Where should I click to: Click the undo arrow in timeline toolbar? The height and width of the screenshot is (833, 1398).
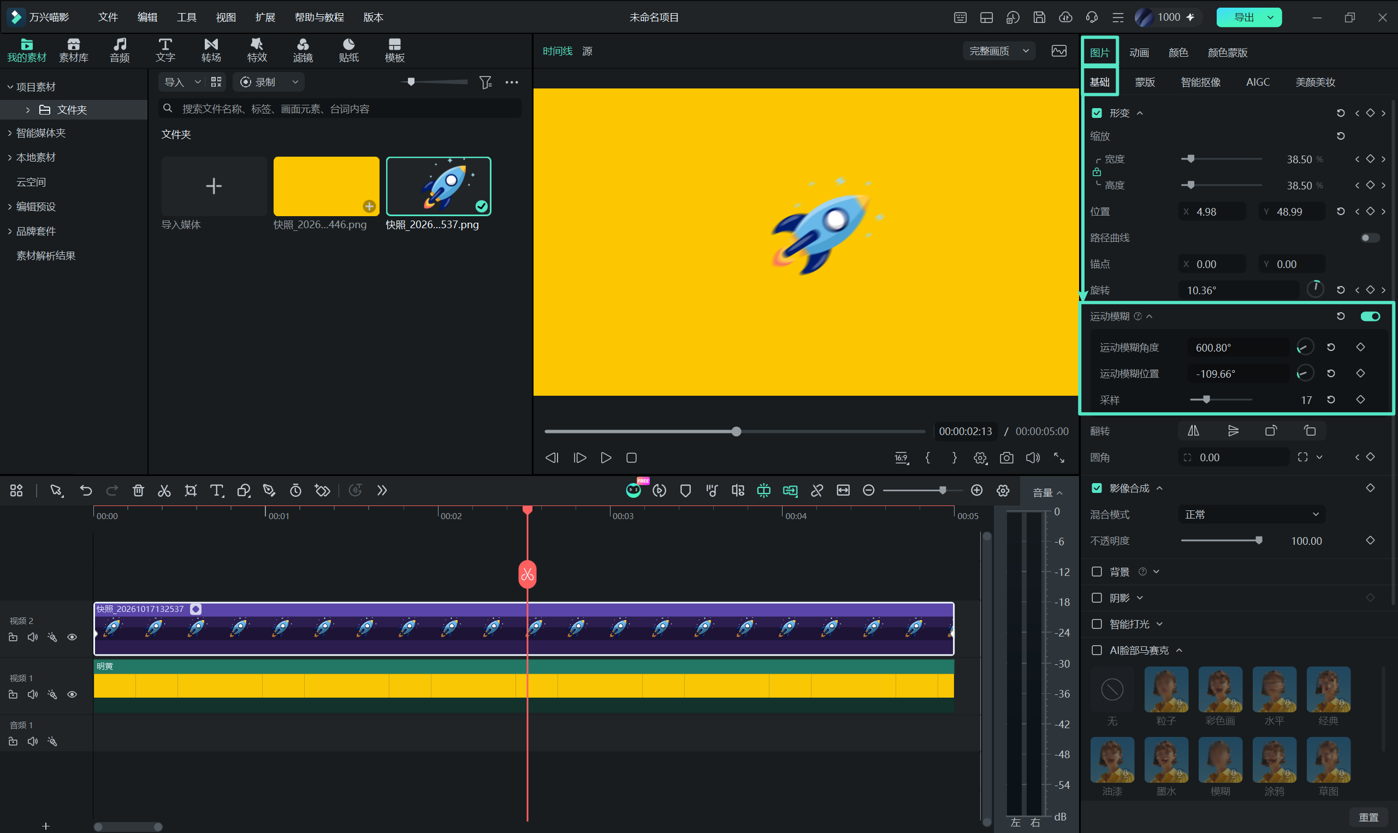[x=86, y=491]
